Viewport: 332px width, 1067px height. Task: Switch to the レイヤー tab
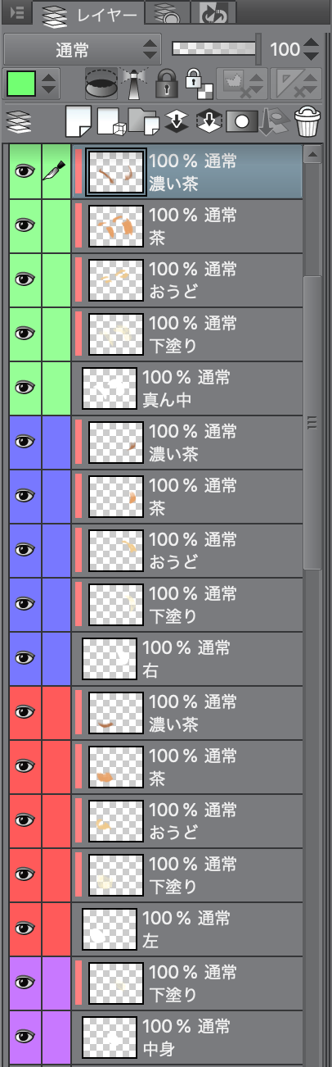coord(89,12)
